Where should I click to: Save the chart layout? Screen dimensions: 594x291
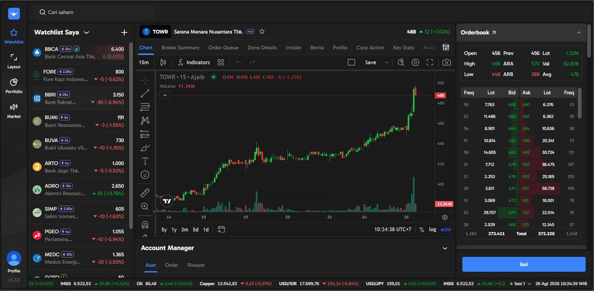[x=370, y=62]
